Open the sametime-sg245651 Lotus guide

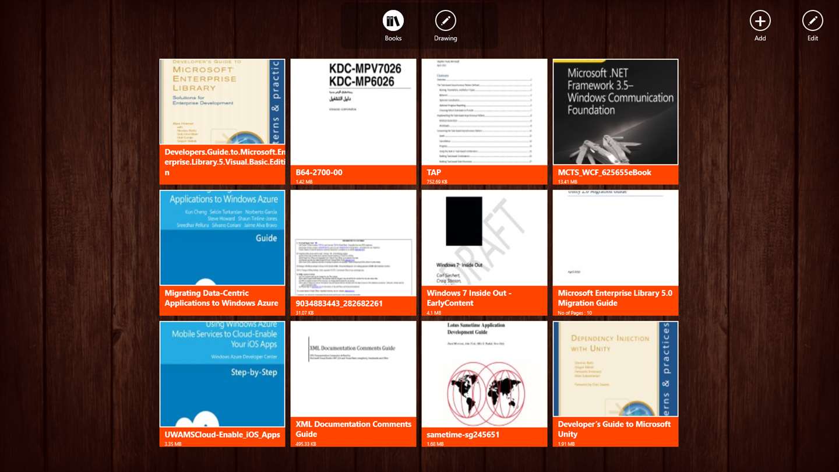(x=485, y=384)
